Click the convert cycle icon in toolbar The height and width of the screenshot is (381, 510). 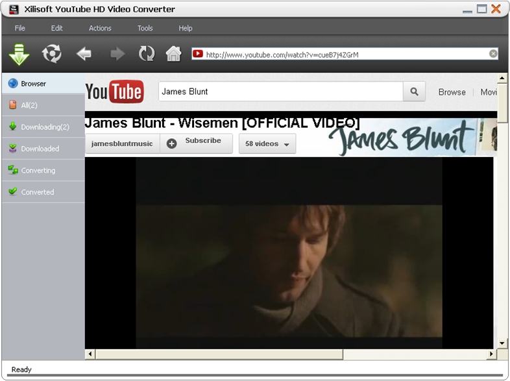[52, 54]
